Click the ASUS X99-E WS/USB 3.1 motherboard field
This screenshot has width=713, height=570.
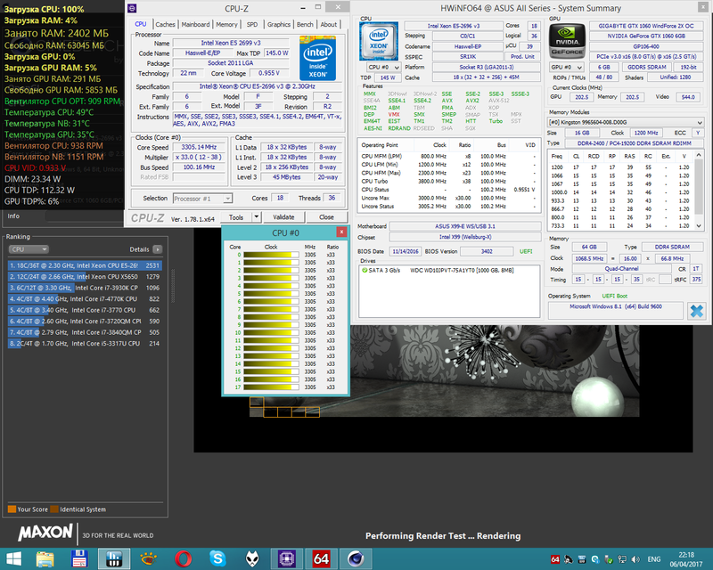point(465,226)
